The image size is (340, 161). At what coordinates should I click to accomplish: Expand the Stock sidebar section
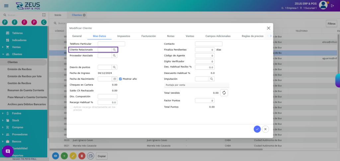[16, 120]
